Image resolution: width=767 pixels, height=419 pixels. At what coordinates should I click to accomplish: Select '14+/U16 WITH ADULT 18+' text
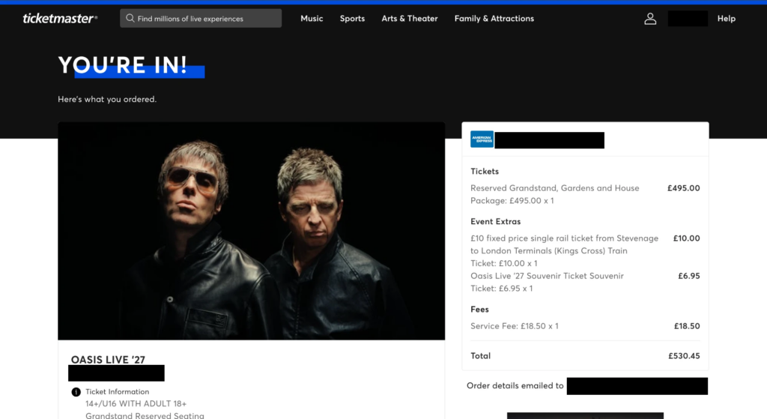[x=136, y=404]
